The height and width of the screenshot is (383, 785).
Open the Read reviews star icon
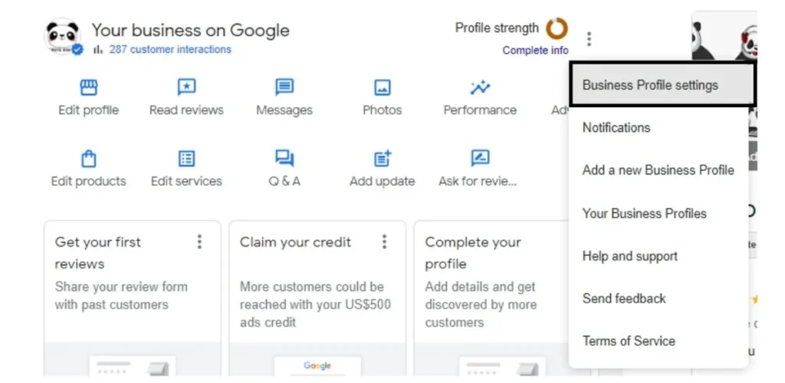[186, 87]
